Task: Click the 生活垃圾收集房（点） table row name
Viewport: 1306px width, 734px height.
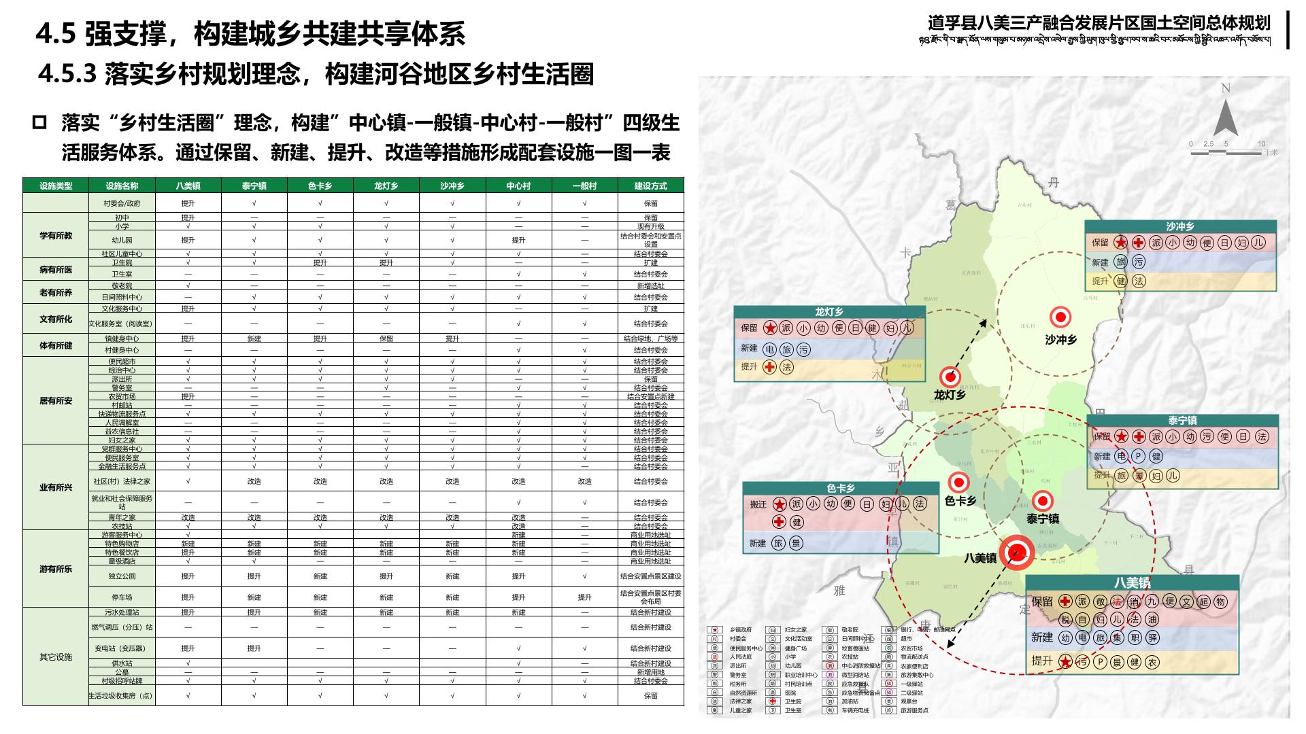Action: (x=122, y=696)
